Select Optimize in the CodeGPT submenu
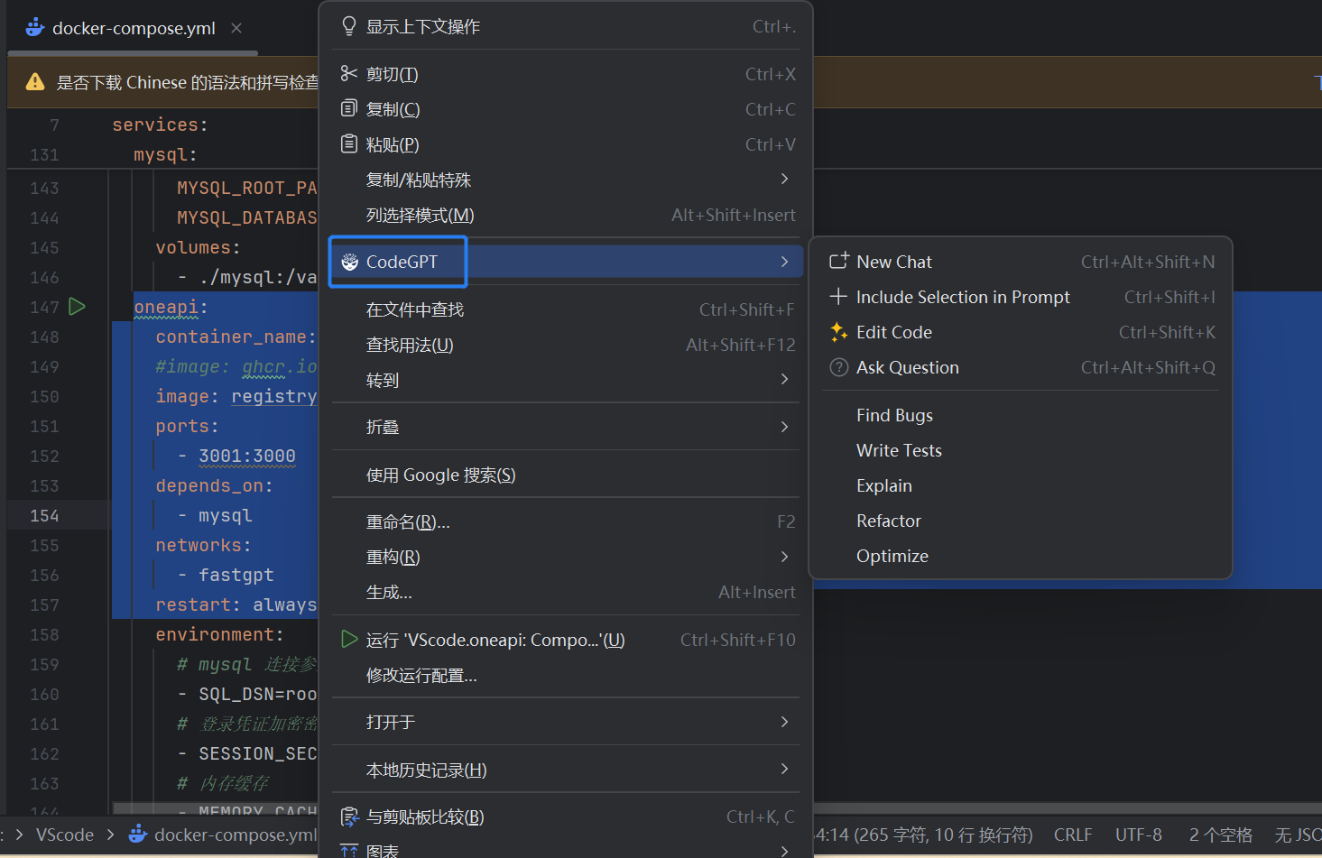Screen dimensions: 1322x858 point(892,556)
